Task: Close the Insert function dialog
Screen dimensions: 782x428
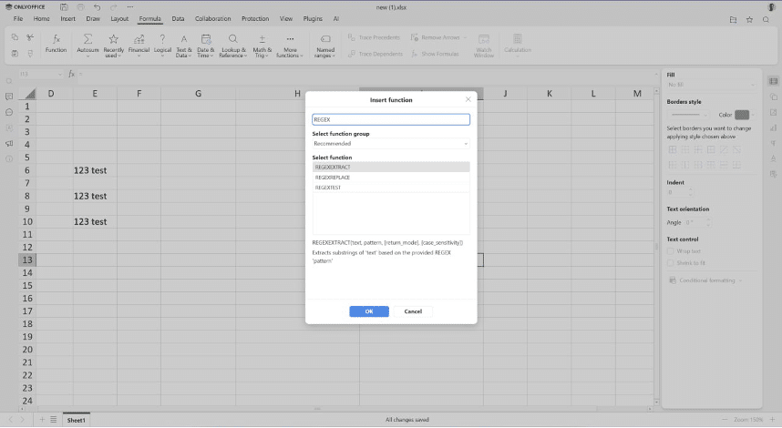Action: click(468, 99)
